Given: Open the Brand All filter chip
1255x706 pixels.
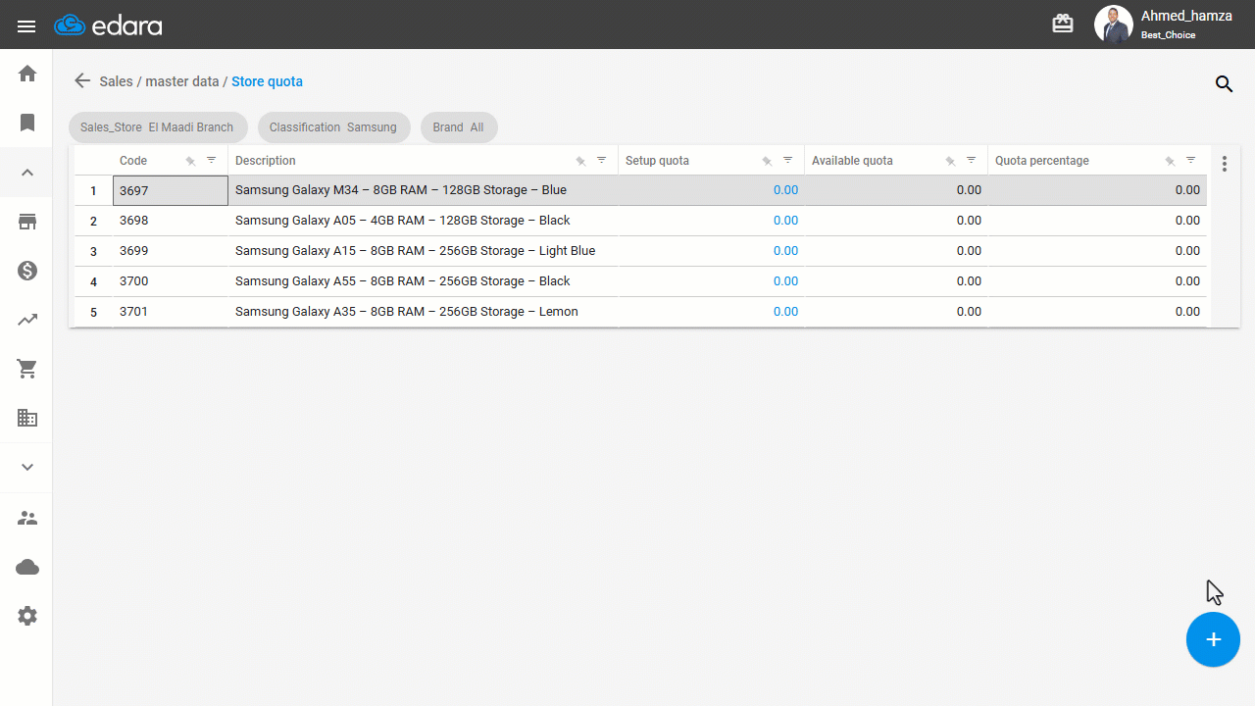Looking at the screenshot, I should 459,127.
